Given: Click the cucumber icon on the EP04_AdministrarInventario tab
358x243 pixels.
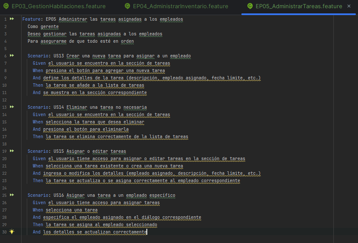Looking at the screenshot, I should [127, 6].
